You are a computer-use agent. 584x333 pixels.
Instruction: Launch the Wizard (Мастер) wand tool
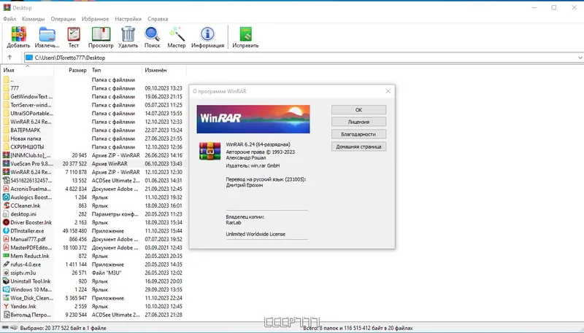pyautogui.click(x=177, y=34)
